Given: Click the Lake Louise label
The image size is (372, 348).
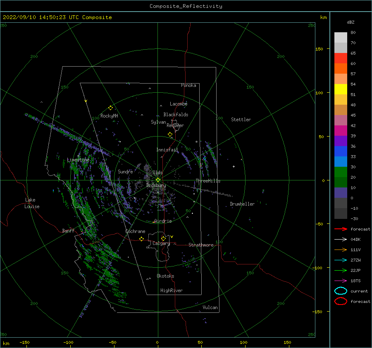Looking at the screenshot, I should click(32, 203).
